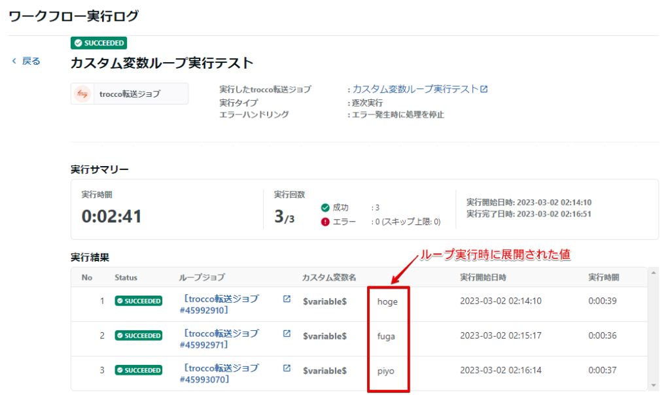Click the trocco転送ジョブ logo icon
The image size is (670, 395).
pyautogui.click(x=83, y=94)
